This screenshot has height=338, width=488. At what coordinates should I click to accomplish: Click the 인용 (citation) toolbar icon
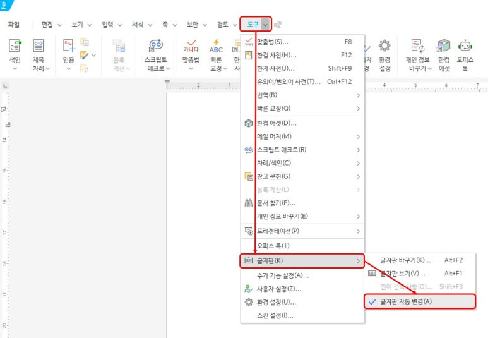pyautogui.click(x=69, y=45)
